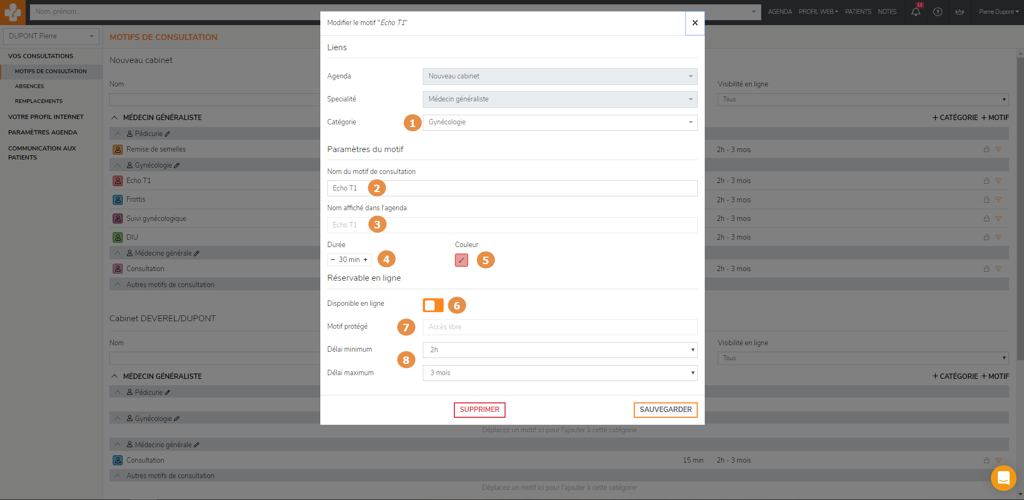Open the red Couleur swatch
Viewport: 1024px width, 500px height.
[461, 260]
